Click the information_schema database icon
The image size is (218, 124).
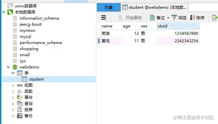point(15,18)
